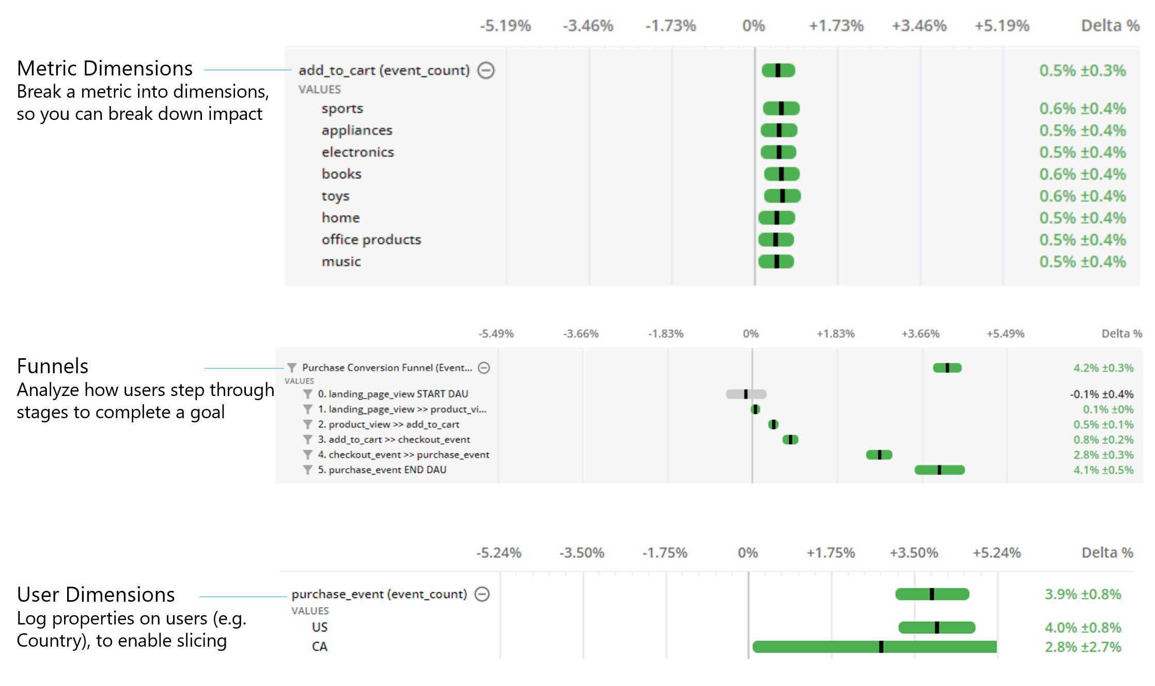Click the filter icon on purchase_event END DAU step
The image size is (1155, 686).
point(307,470)
